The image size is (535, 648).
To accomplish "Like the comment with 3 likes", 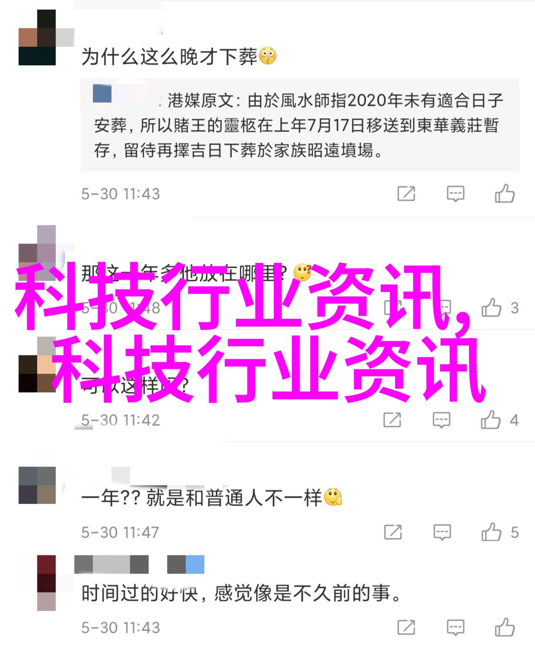I will [x=491, y=308].
